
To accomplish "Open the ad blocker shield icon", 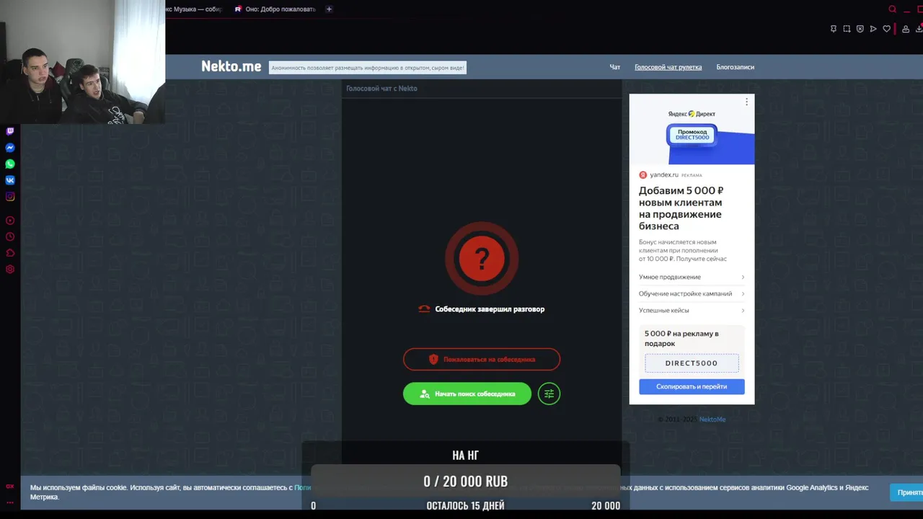I will point(860,29).
